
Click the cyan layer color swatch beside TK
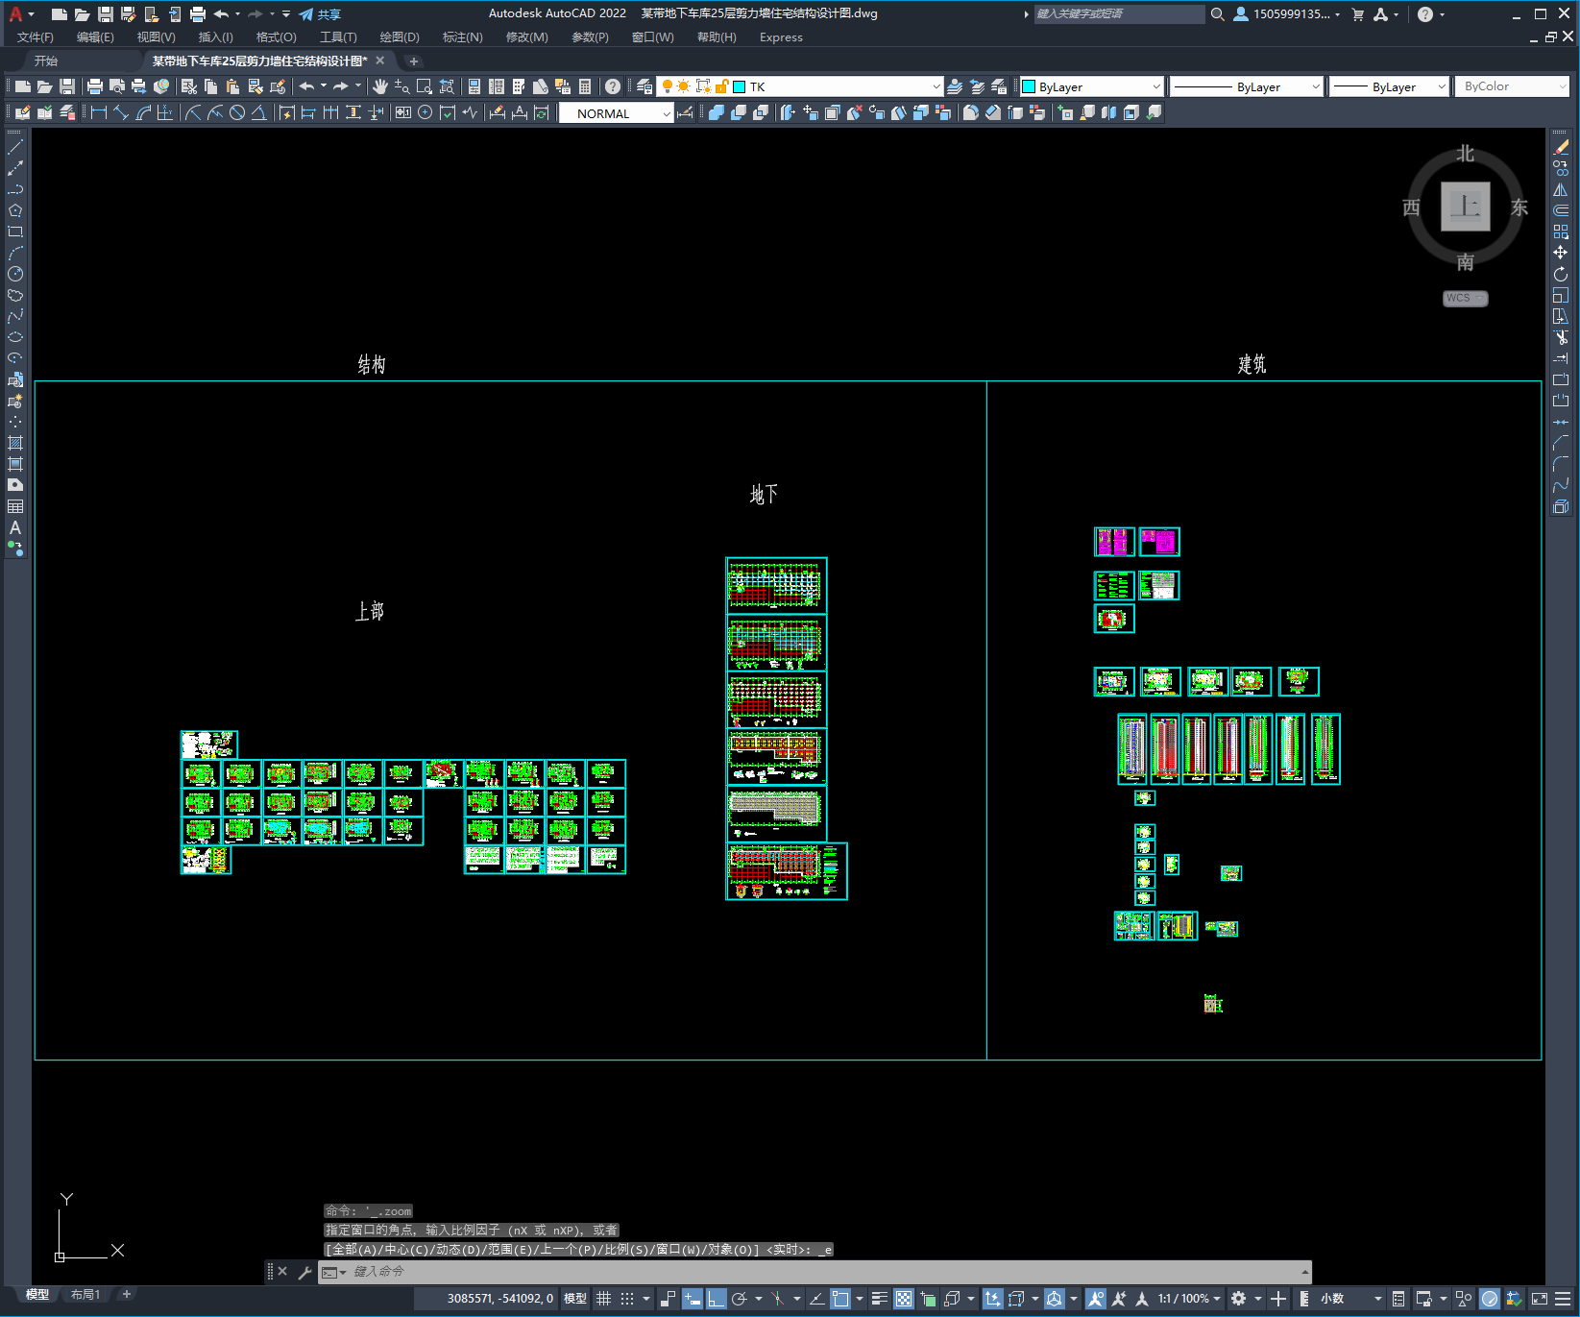pyautogui.click(x=740, y=86)
